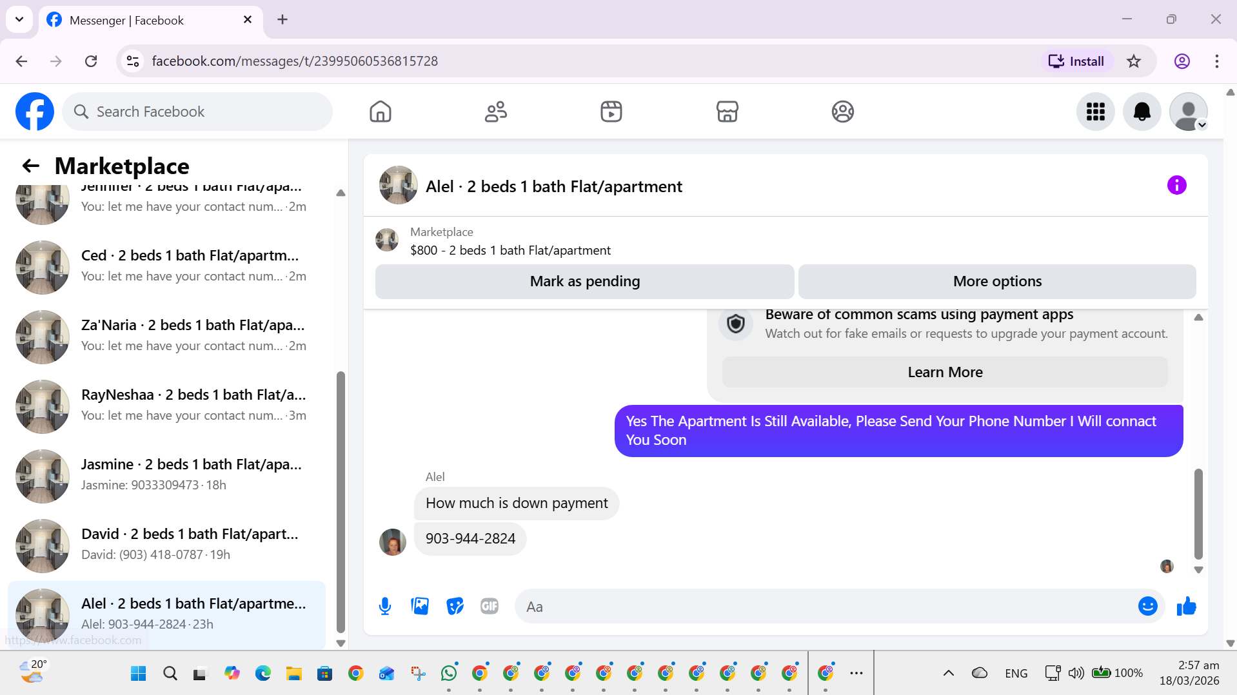Open the Windows Start menu
The width and height of the screenshot is (1237, 695).
[x=138, y=673]
